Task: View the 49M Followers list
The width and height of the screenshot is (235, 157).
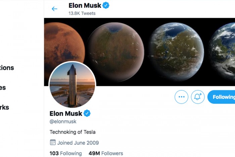Action: [x=106, y=153]
